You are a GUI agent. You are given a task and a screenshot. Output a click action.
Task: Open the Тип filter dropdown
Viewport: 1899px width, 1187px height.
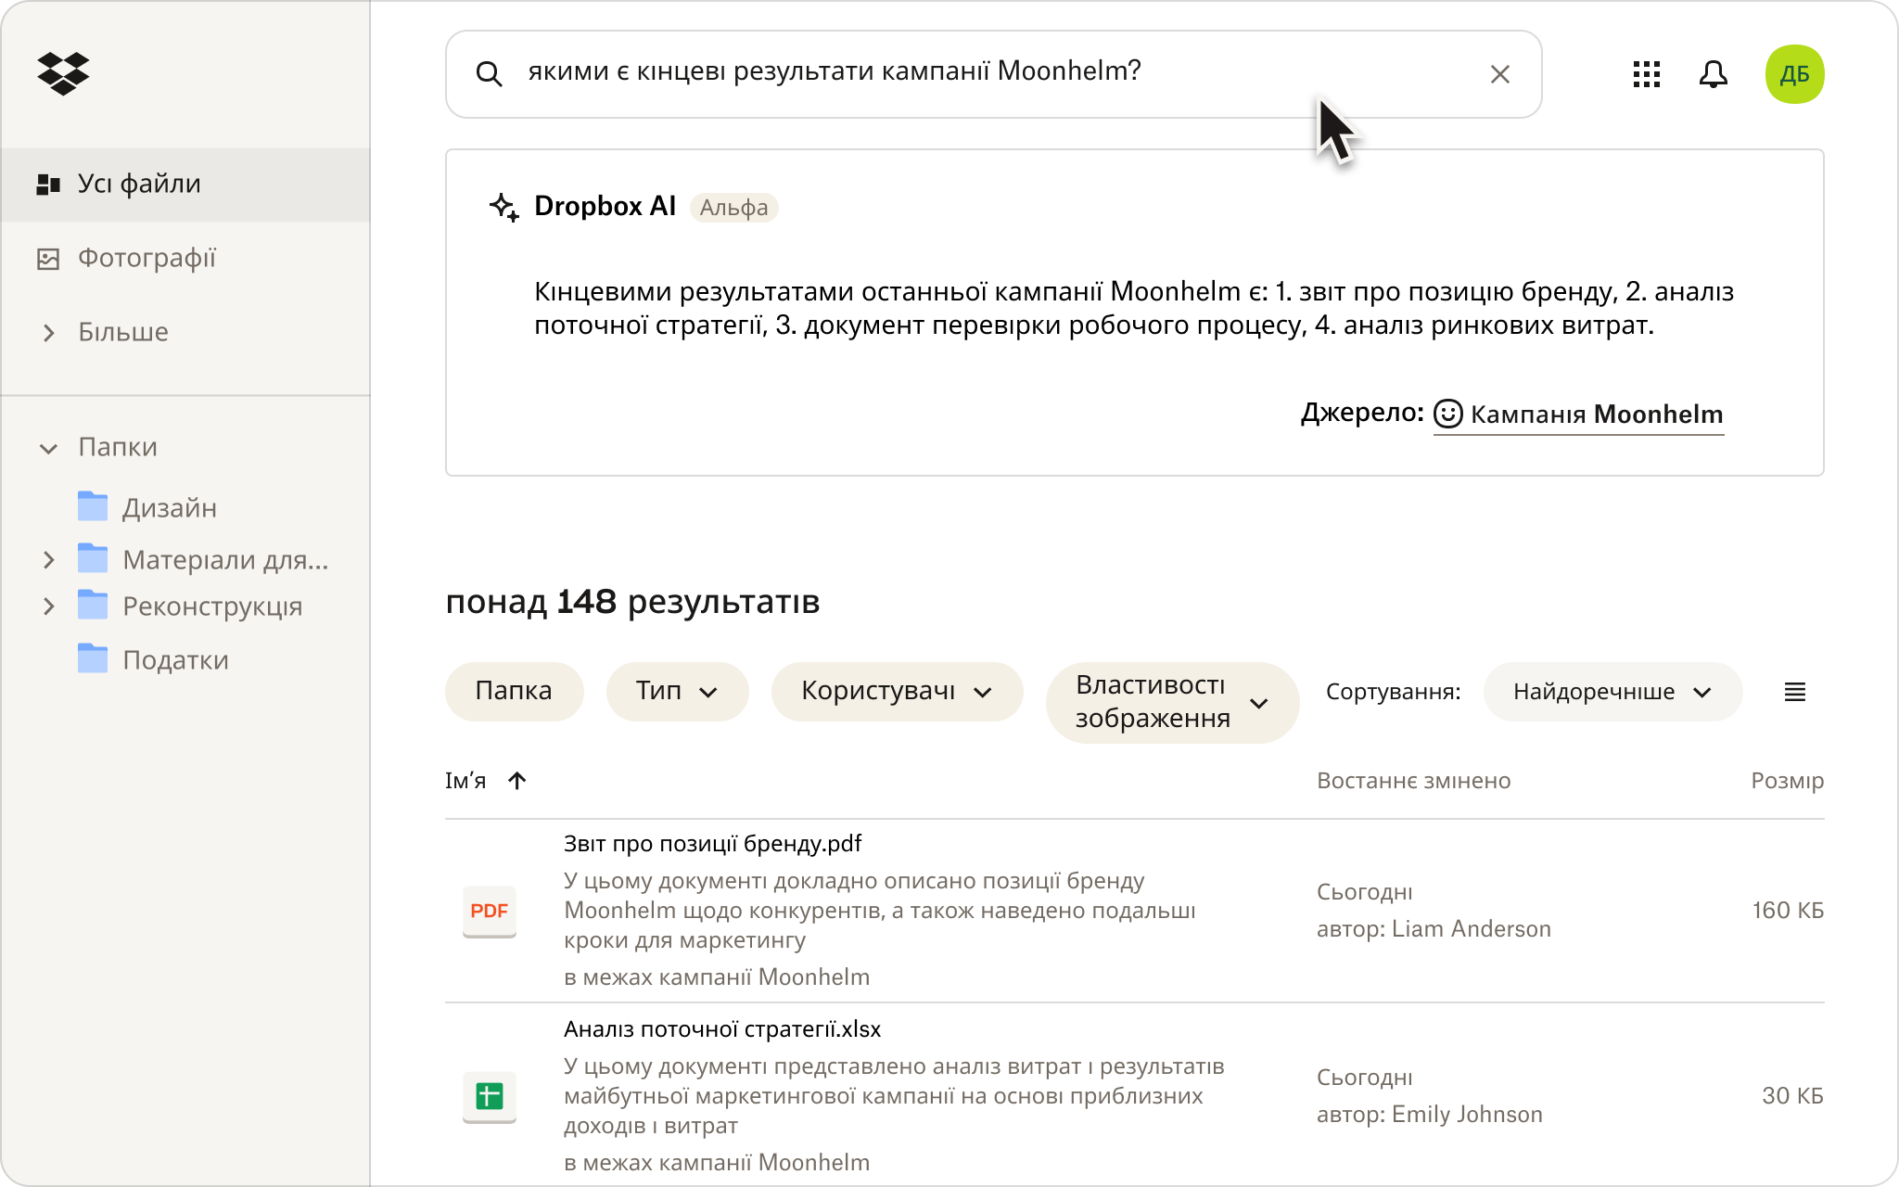tap(677, 691)
